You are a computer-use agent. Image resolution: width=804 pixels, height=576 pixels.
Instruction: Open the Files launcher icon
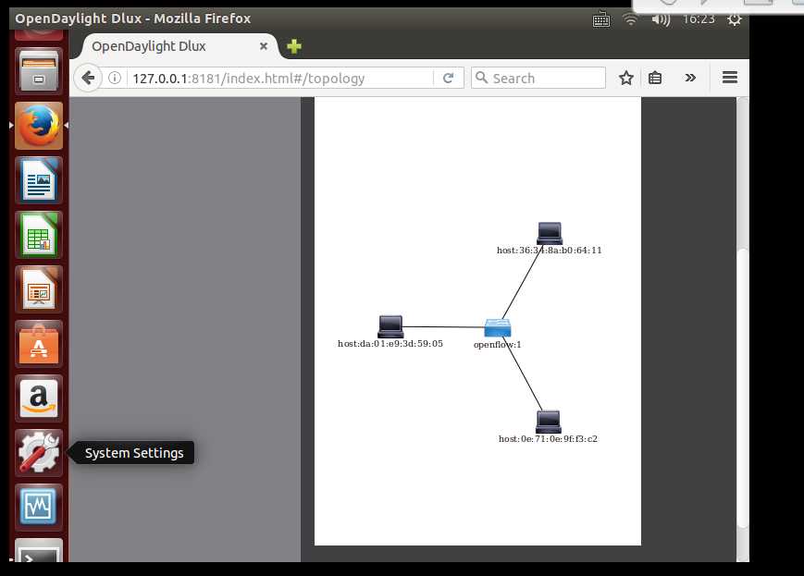tap(39, 71)
